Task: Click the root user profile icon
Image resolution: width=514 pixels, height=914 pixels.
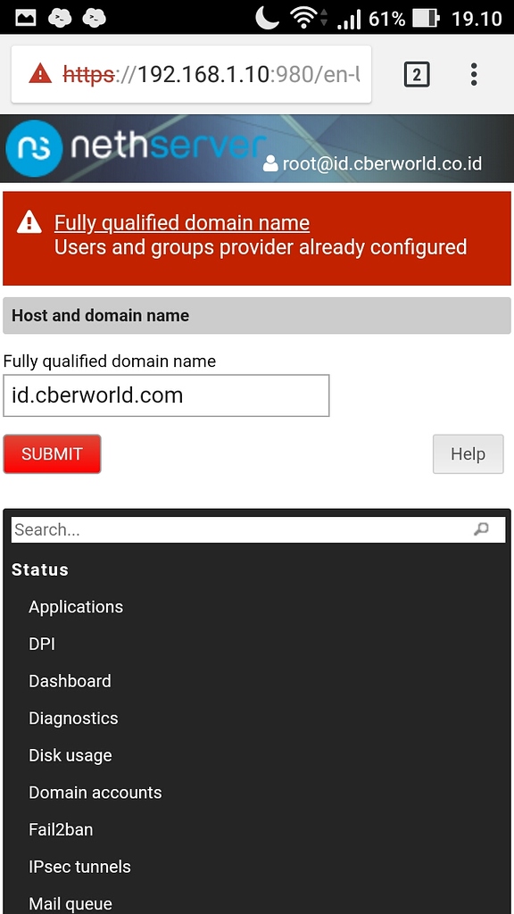Action: coord(268,163)
